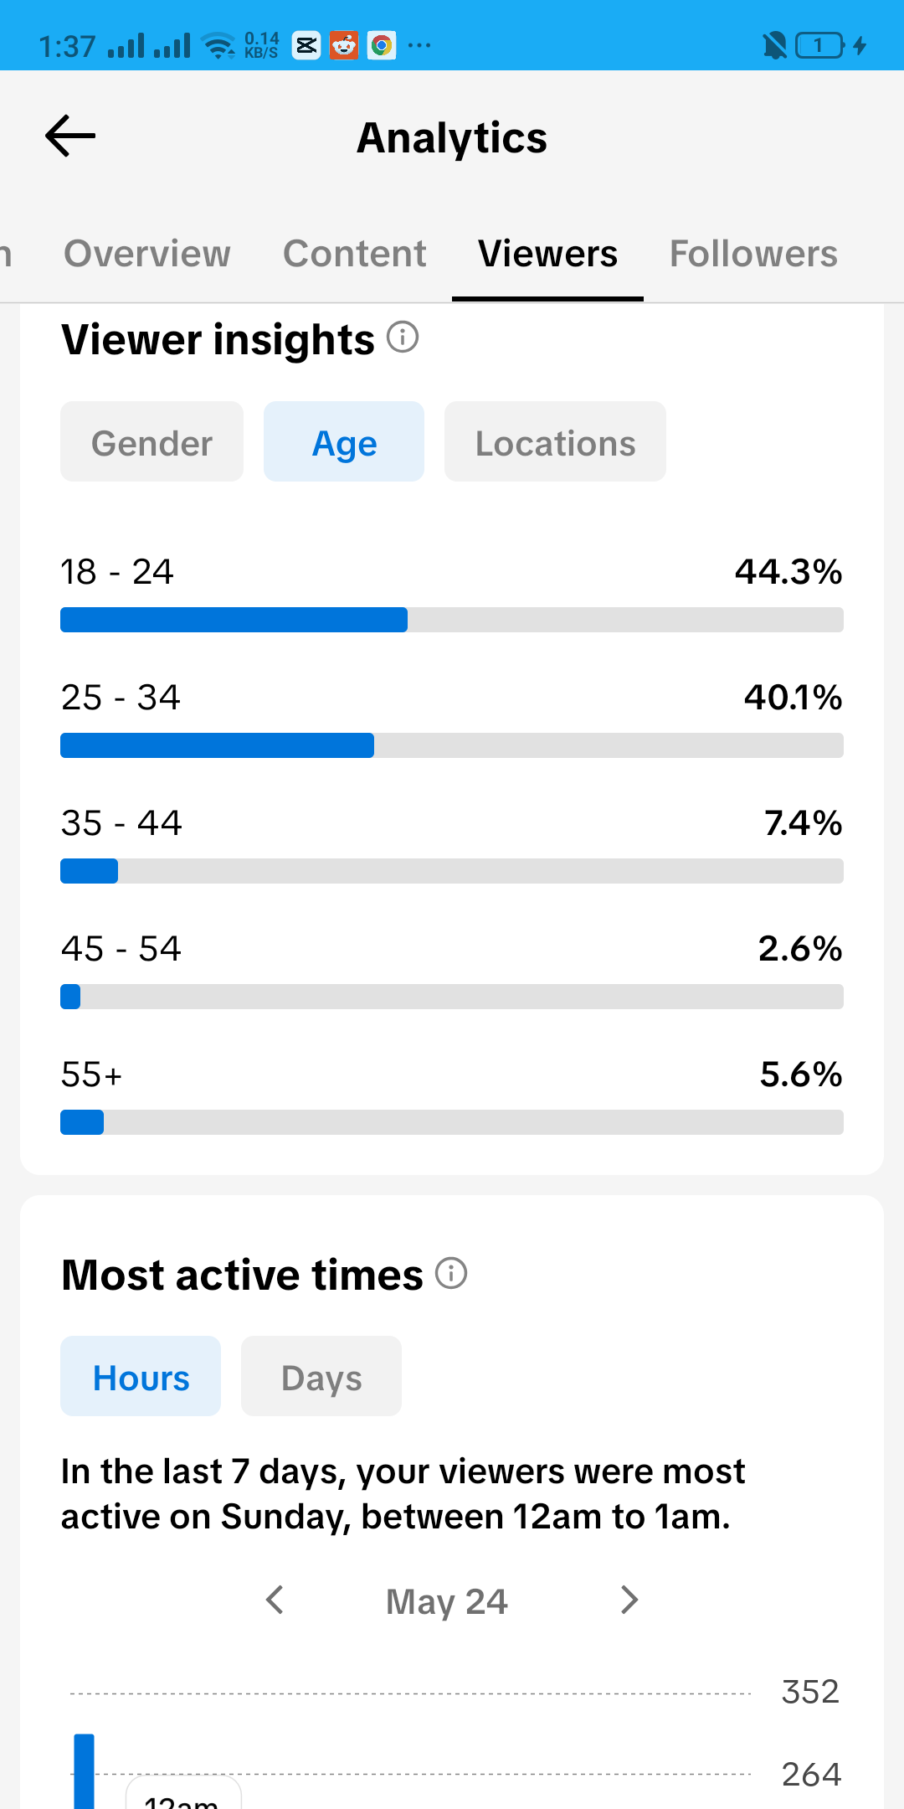This screenshot has height=1809, width=904.
Task: Switch to Days active times view
Action: point(321,1376)
